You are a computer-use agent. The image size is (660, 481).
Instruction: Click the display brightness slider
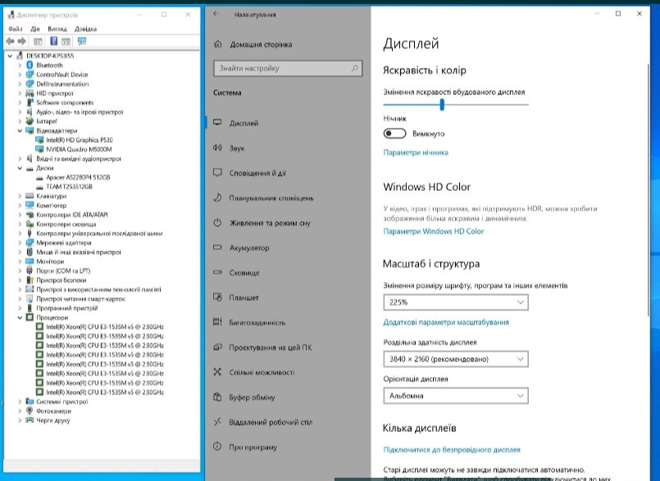443,105
